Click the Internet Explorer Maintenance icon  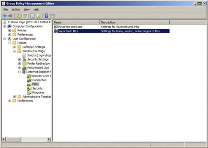tap(24, 72)
